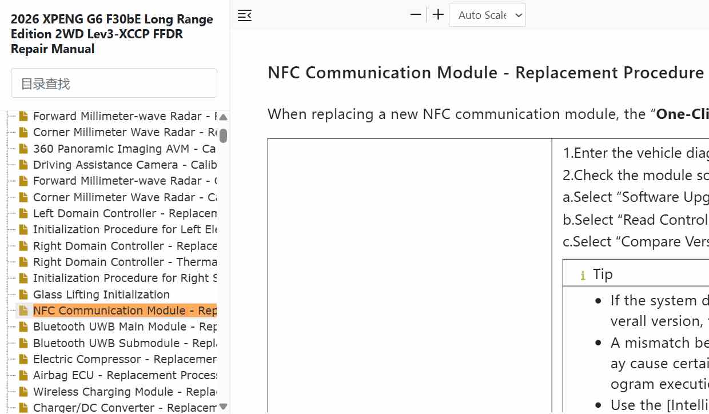
Task: Click step 2 'Check the module' text
Action: point(636,175)
